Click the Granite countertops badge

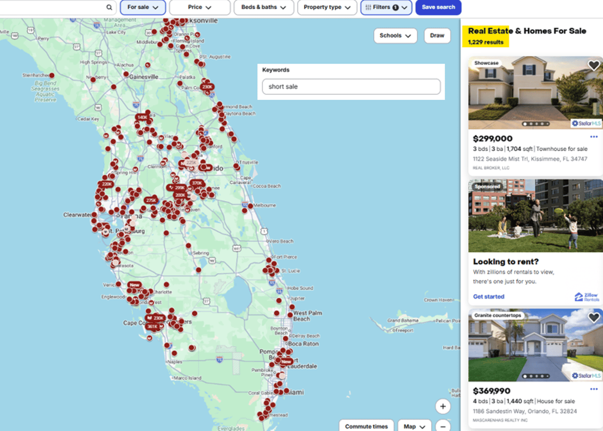pos(497,316)
